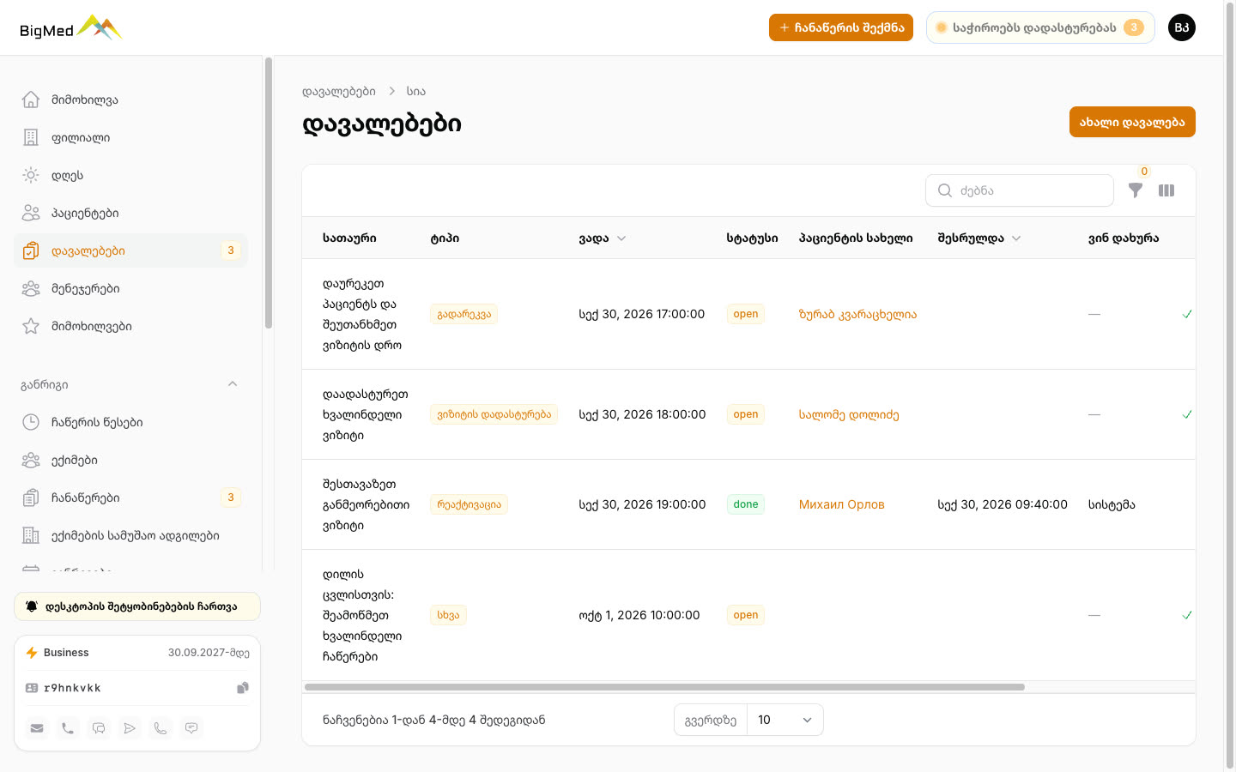Collapse the განრიგი sidebar section

point(233,384)
